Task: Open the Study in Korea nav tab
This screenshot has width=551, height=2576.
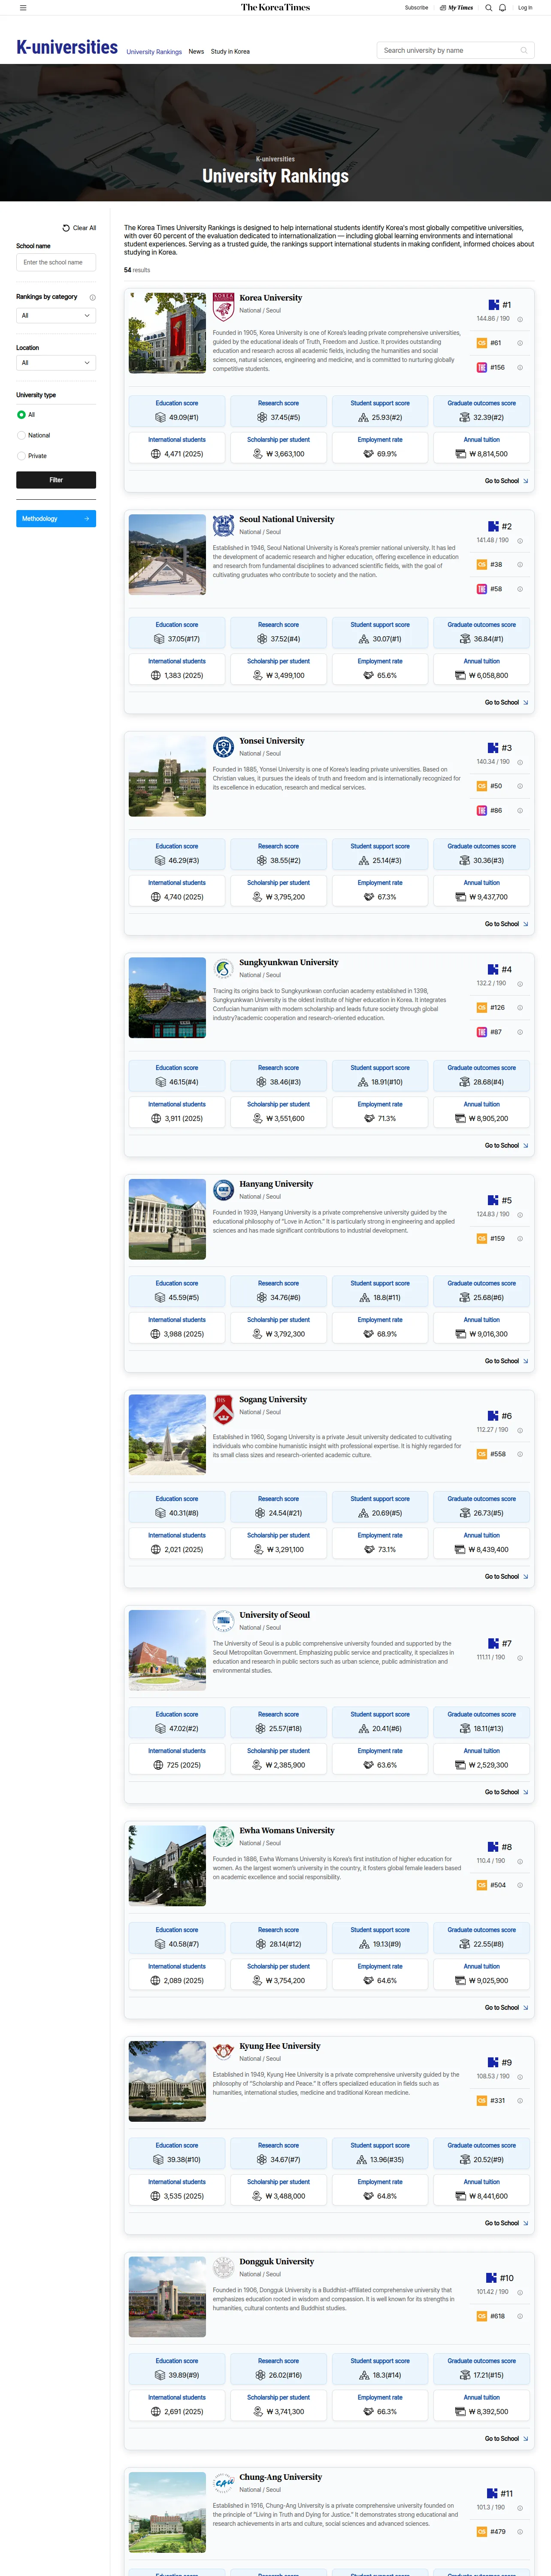Action: pyautogui.click(x=230, y=52)
